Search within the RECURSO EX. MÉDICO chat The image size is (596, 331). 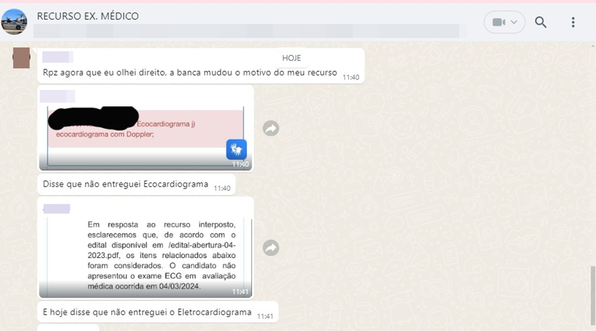click(x=541, y=22)
